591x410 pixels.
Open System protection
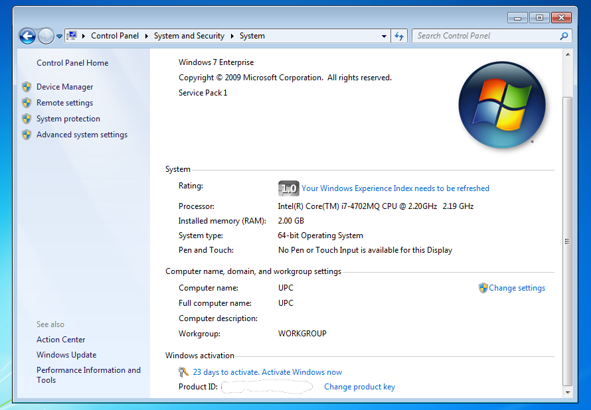(68, 119)
